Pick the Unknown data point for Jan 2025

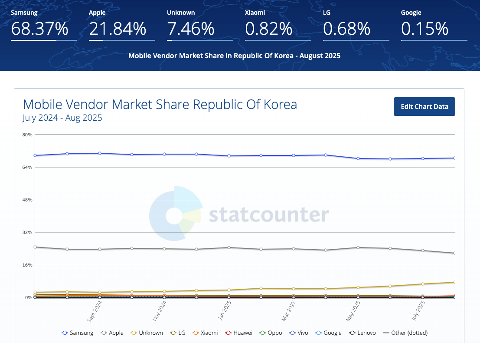229,290
